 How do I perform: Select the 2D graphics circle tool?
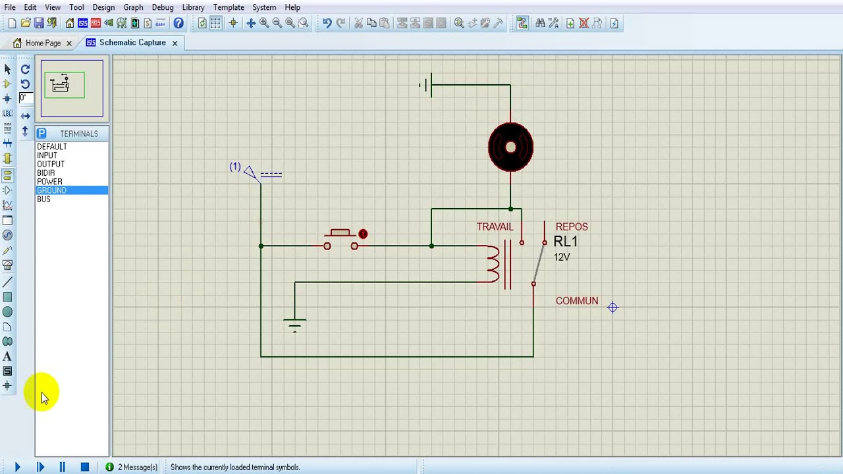(x=7, y=312)
